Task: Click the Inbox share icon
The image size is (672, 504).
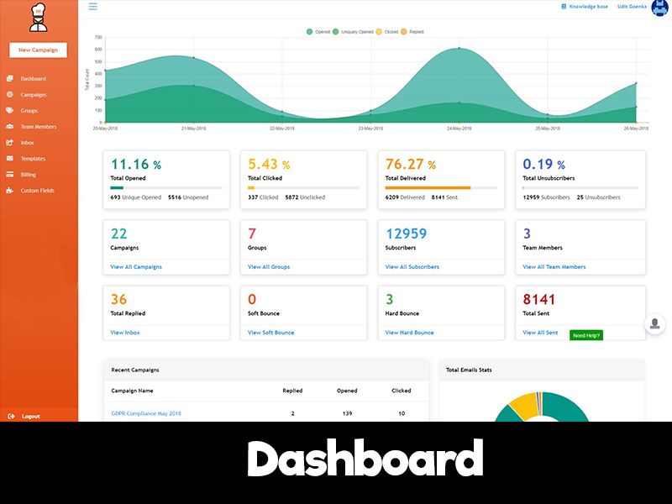Action: [10, 142]
